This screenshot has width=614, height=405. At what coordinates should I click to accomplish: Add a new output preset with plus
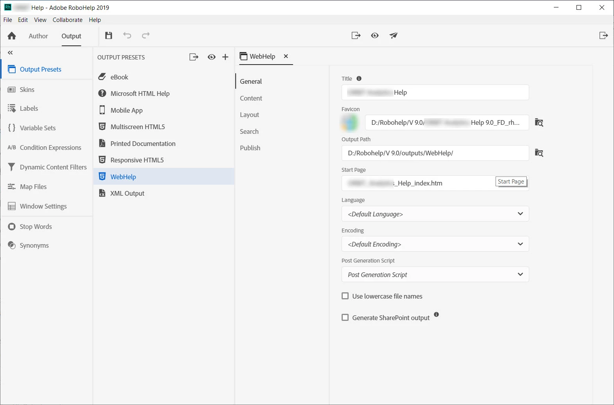point(225,57)
